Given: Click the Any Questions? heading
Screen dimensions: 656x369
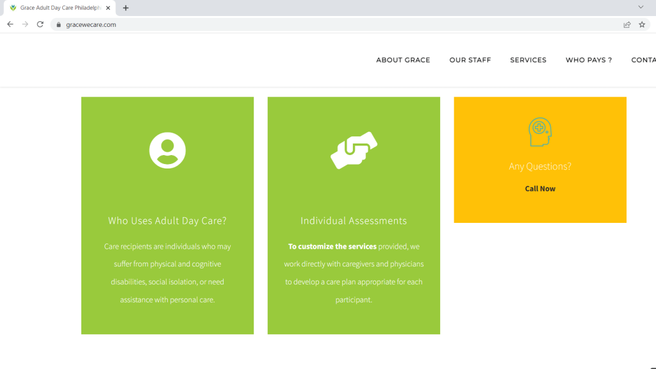Looking at the screenshot, I should [x=540, y=167].
